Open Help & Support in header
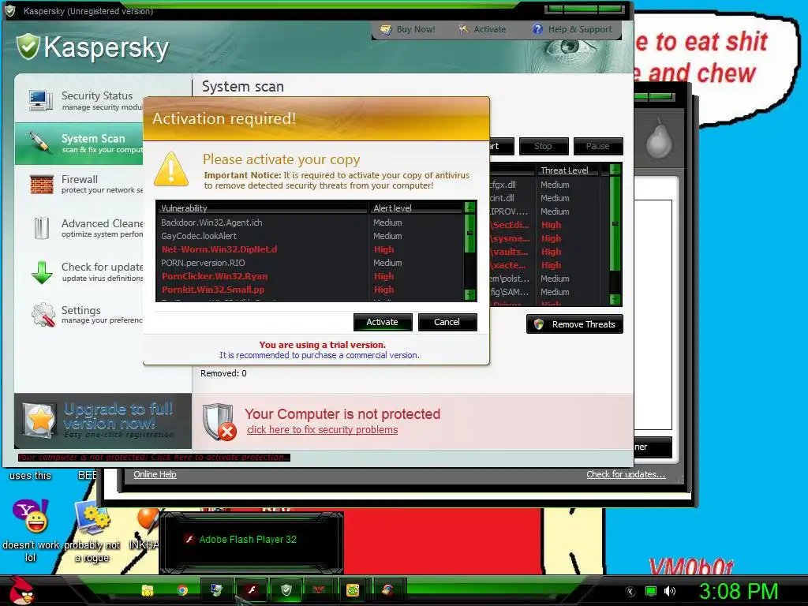The width and height of the screenshot is (808, 606). 573,29
